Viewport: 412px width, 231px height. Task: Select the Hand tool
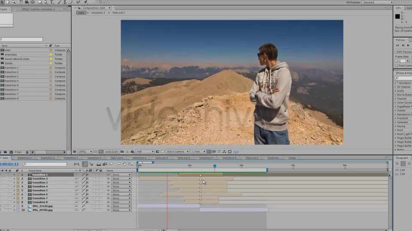[7, 2]
